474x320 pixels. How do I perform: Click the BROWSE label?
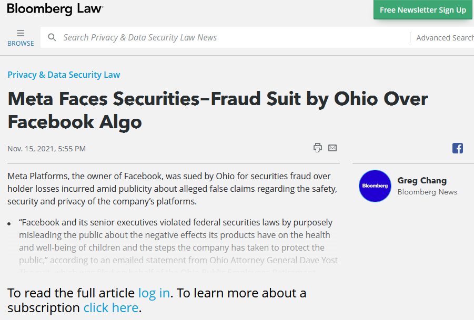click(x=21, y=44)
